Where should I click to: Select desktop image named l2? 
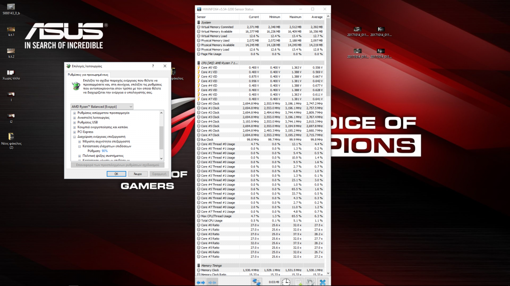[x=11, y=118]
